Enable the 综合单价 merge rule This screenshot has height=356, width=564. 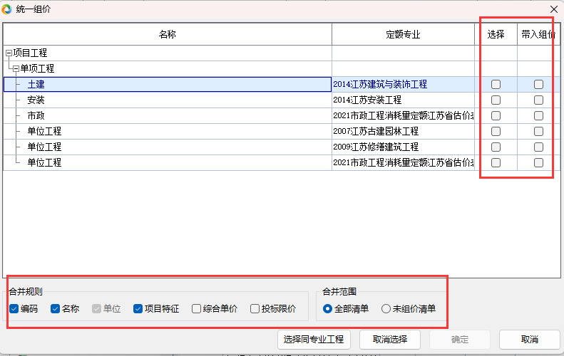197,309
